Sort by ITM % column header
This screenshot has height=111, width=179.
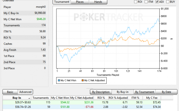pyautogui.click(x=135, y=98)
